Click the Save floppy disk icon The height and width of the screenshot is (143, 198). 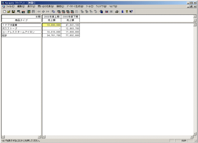click(x=13, y=12)
